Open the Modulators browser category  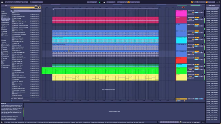6,22
